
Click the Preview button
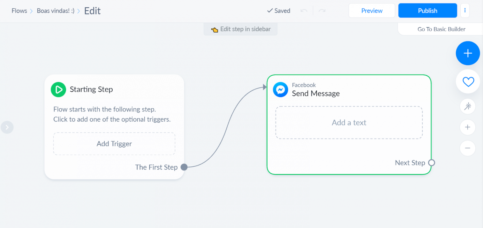pyautogui.click(x=372, y=11)
